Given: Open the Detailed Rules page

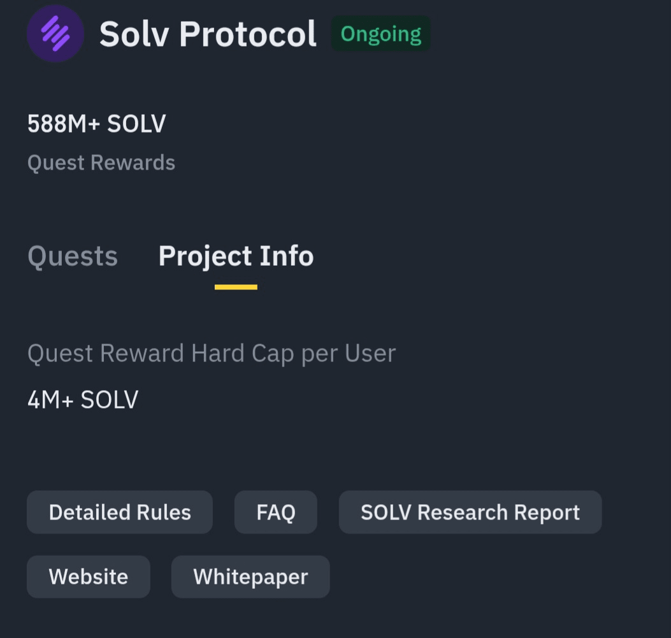Looking at the screenshot, I should (120, 512).
